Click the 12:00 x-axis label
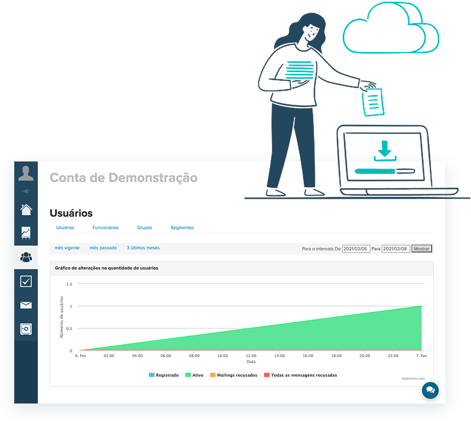Viewport: 471px width, 422px height. point(251,356)
